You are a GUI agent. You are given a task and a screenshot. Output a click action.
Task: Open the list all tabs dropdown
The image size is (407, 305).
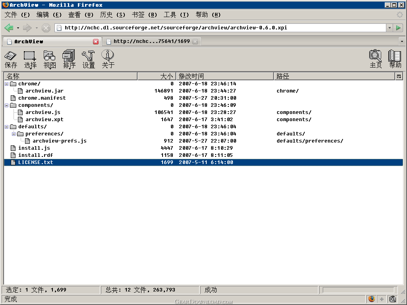coord(402,41)
